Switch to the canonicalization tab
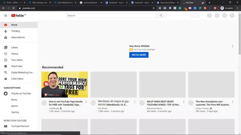241x135 pixels. pos(90,3)
